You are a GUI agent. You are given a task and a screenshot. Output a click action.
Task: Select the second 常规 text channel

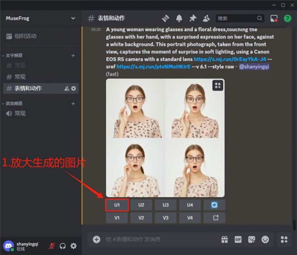[41, 77]
